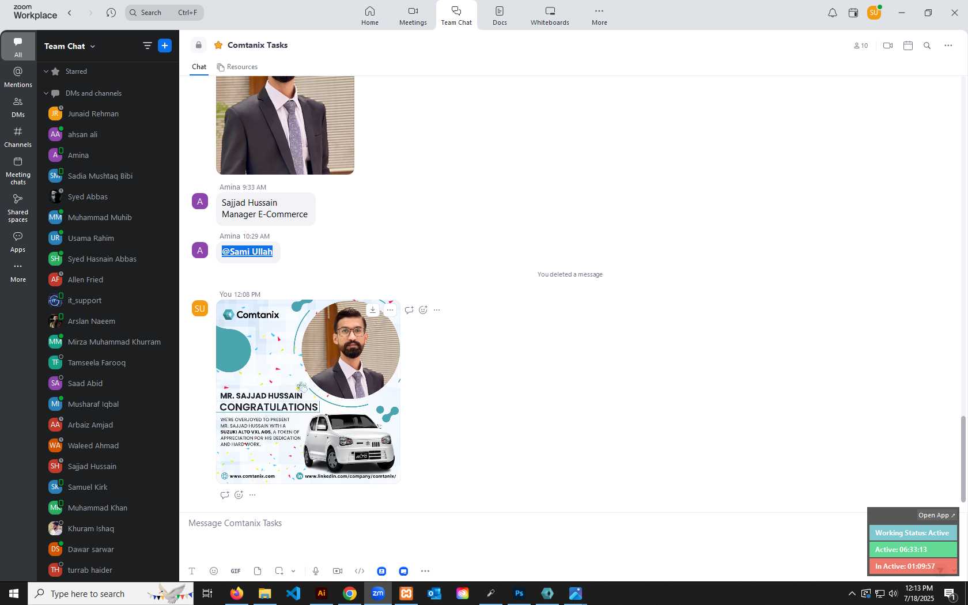The width and height of the screenshot is (968, 605).
Task: Start a video meeting with the channel
Action: tap(888, 46)
